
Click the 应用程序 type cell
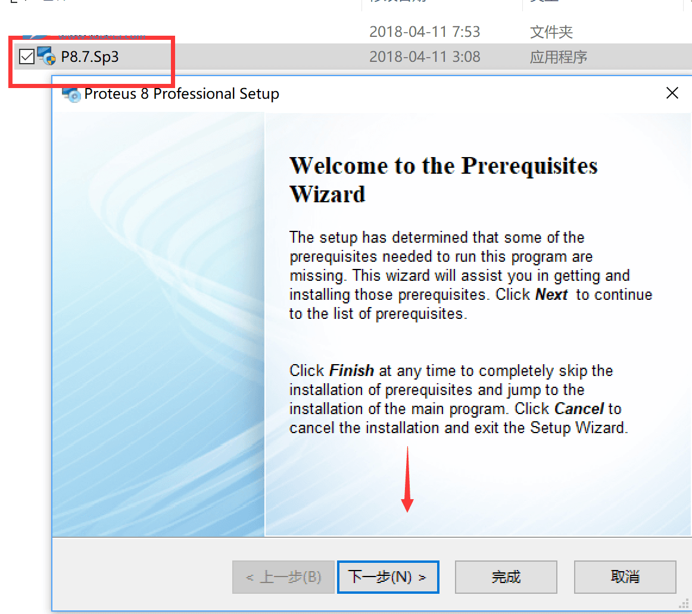click(558, 57)
